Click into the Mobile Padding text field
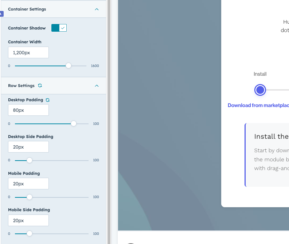The width and height of the screenshot is (289, 244). (28, 184)
